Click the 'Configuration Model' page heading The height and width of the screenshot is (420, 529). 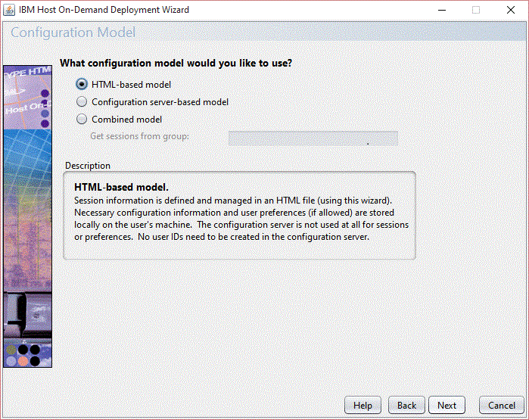click(x=73, y=33)
